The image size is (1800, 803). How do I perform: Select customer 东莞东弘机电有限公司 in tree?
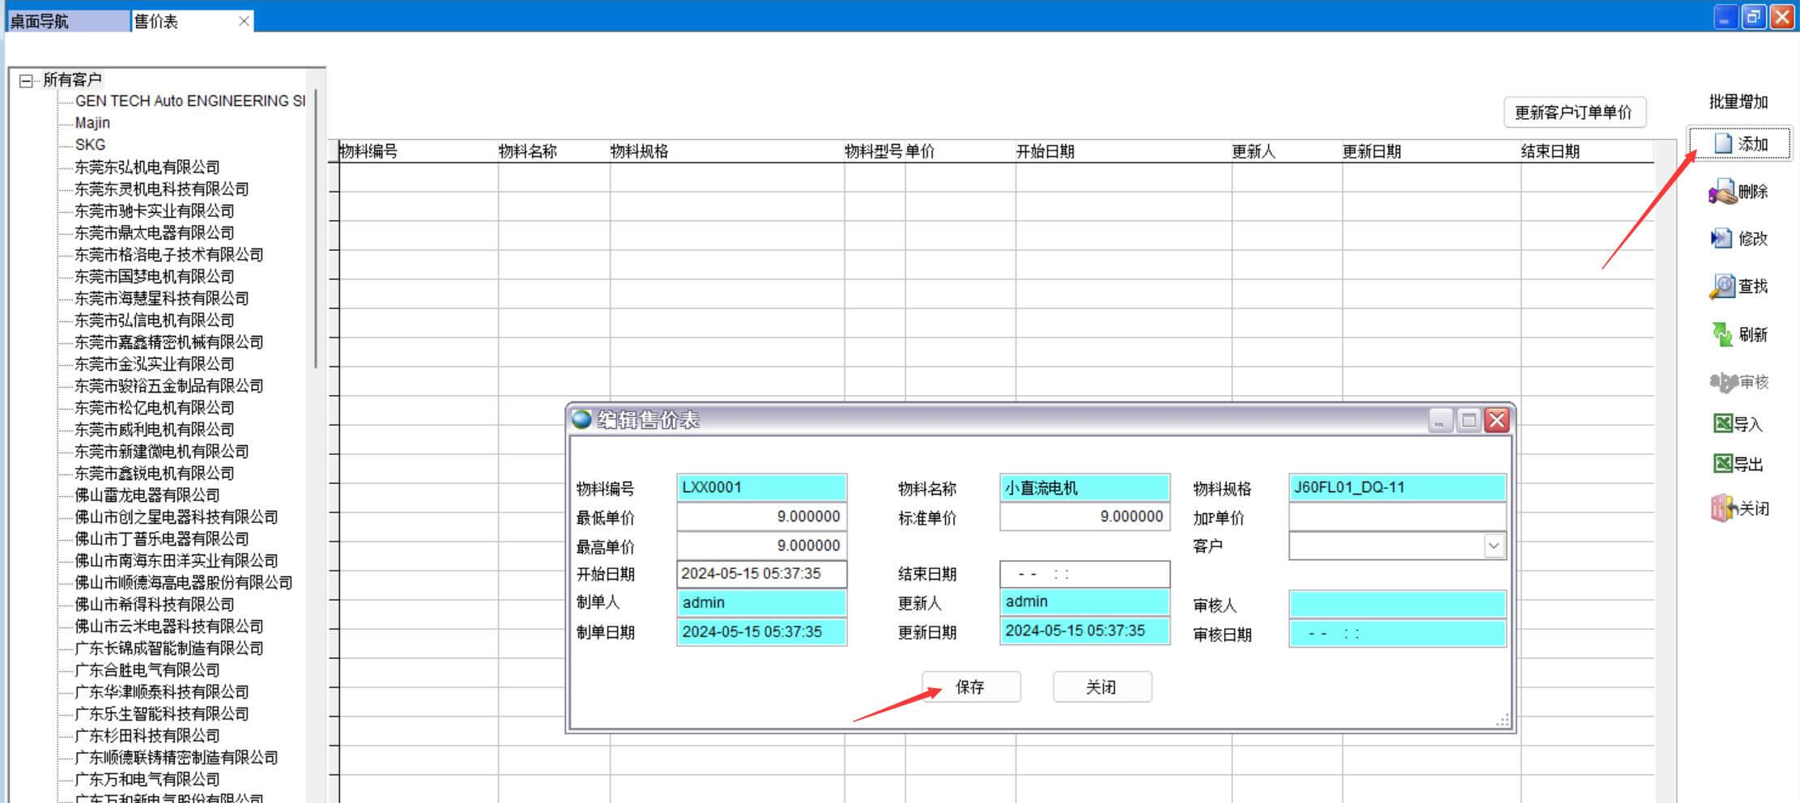click(x=147, y=168)
